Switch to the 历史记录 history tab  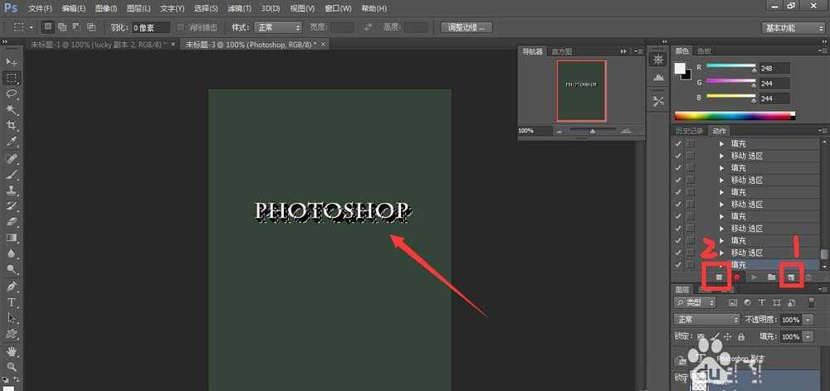point(688,131)
